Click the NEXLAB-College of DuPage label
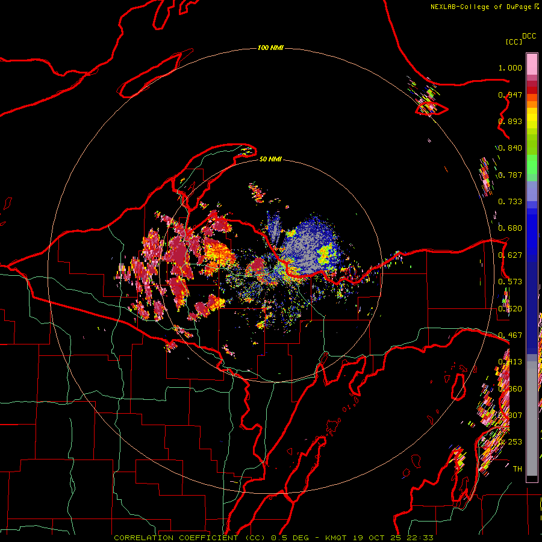The height and width of the screenshot is (542, 542). 481,7
